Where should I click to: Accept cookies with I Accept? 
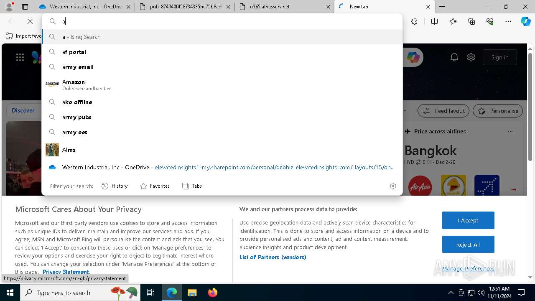point(468,220)
